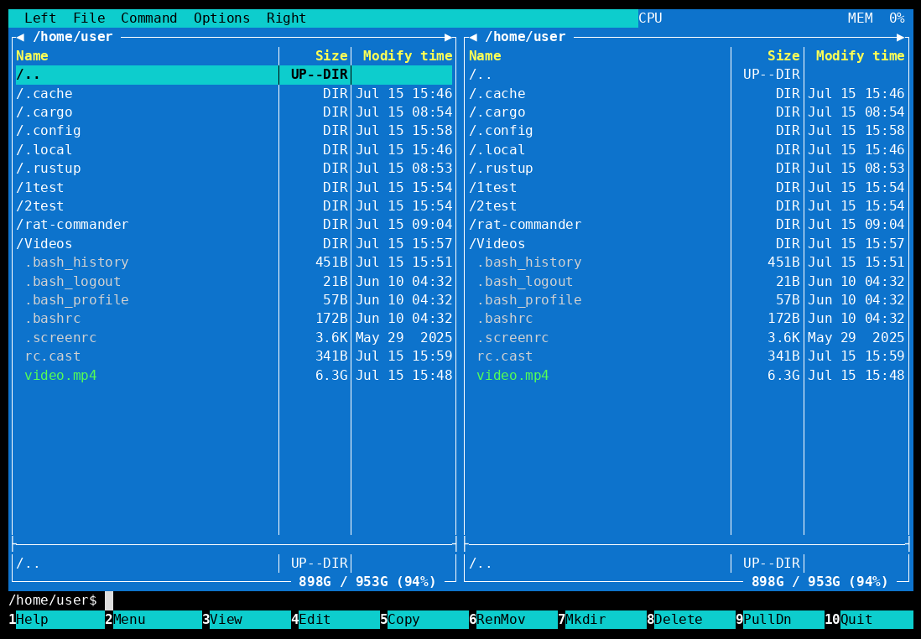This screenshot has height=639, width=921.
Task: Select .bashrc file in the left panel
Action: pos(234,319)
